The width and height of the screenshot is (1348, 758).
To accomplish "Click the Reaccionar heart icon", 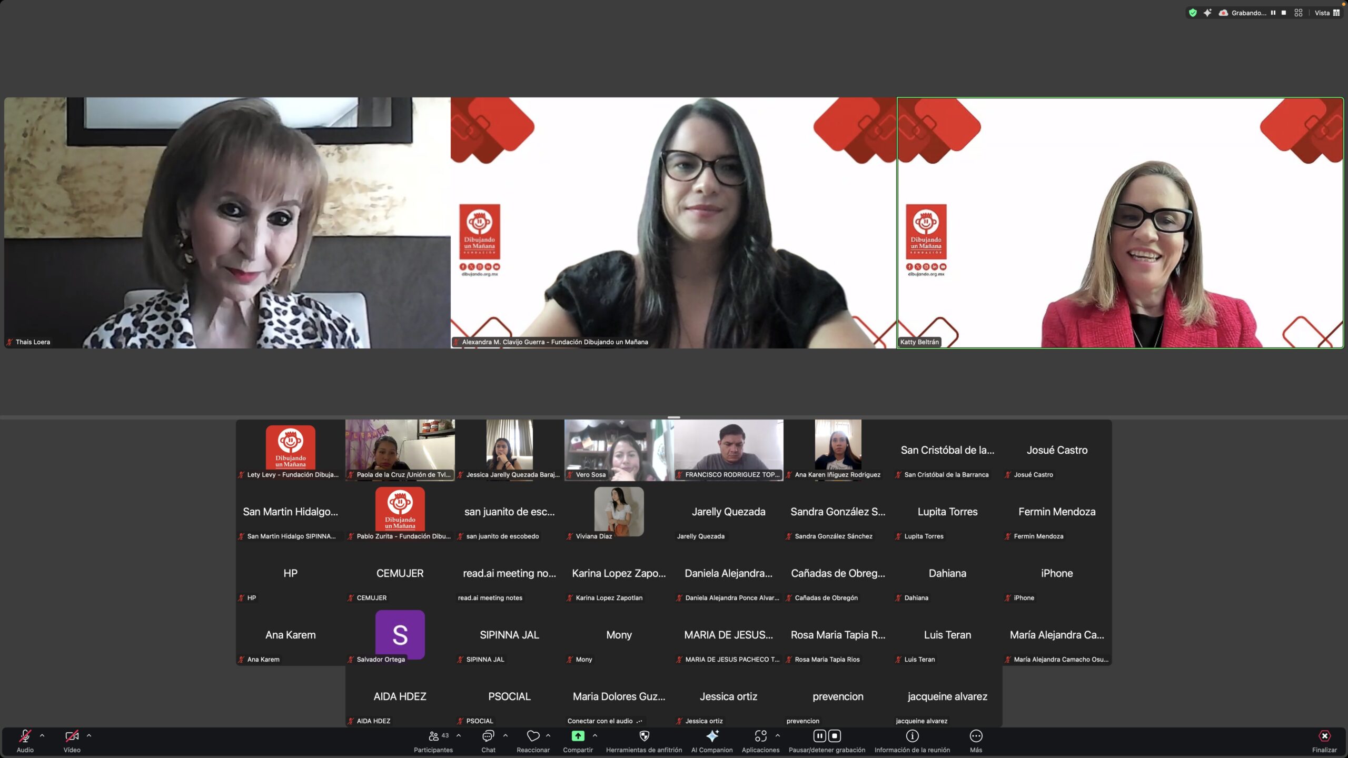I will tap(533, 736).
